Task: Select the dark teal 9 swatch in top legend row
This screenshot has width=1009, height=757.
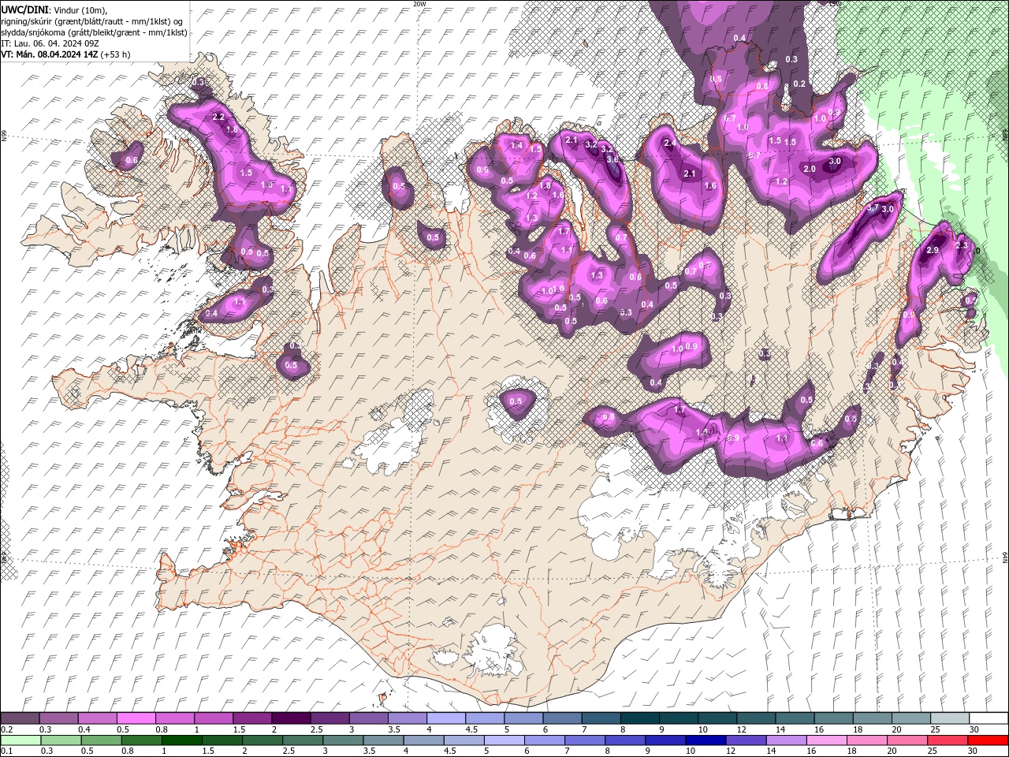Action: (679, 718)
